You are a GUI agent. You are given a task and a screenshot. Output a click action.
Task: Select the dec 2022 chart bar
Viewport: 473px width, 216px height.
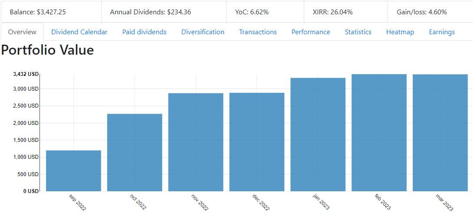(x=257, y=142)
